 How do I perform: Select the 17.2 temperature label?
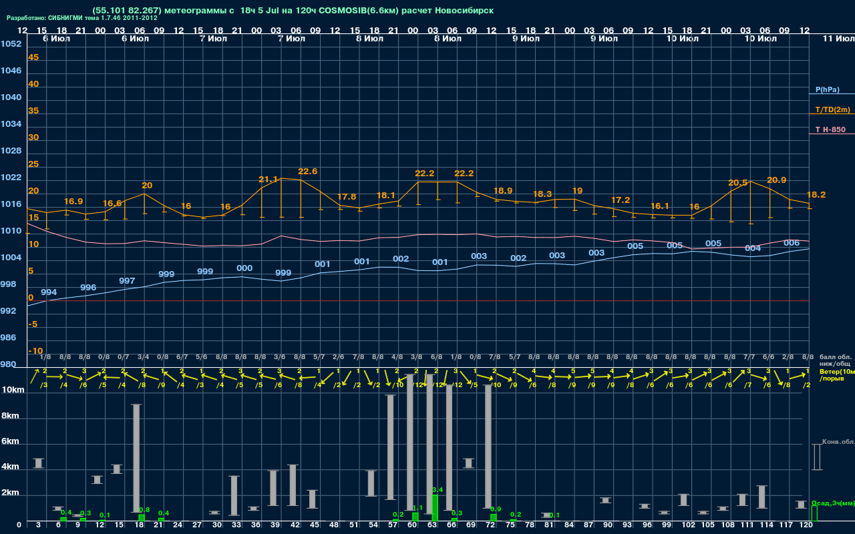point(621,200)
